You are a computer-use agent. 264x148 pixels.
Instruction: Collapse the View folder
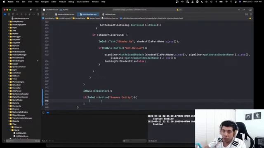9,124
